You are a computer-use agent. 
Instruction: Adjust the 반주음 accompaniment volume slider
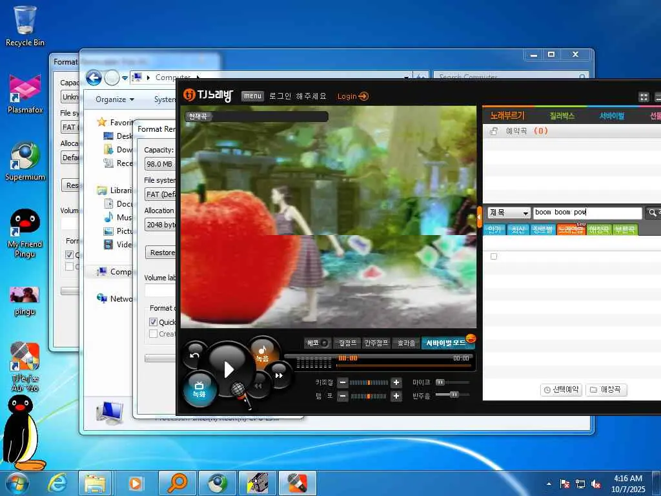[453, 395]
